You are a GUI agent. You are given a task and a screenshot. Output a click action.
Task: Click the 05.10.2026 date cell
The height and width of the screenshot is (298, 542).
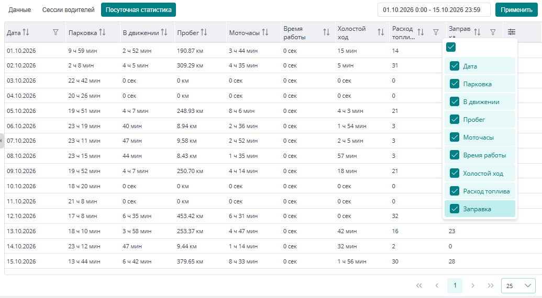point(21,111)
